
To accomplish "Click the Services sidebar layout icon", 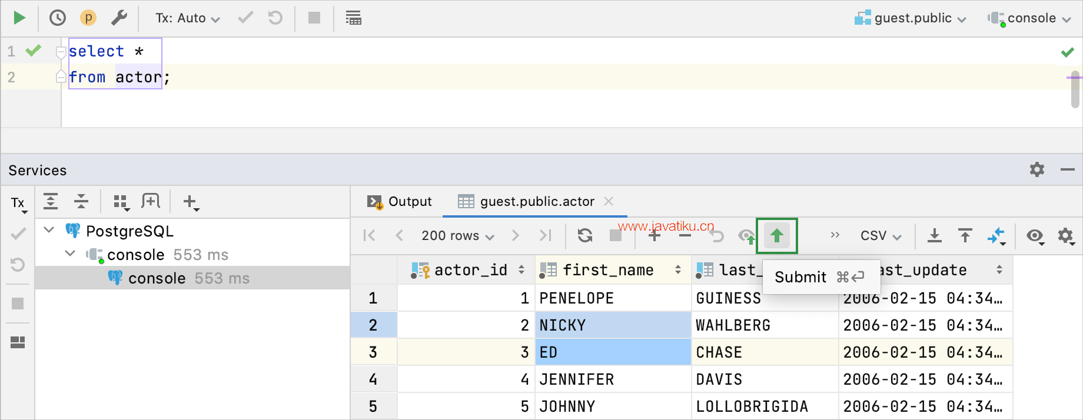I will tap(18, 342).
